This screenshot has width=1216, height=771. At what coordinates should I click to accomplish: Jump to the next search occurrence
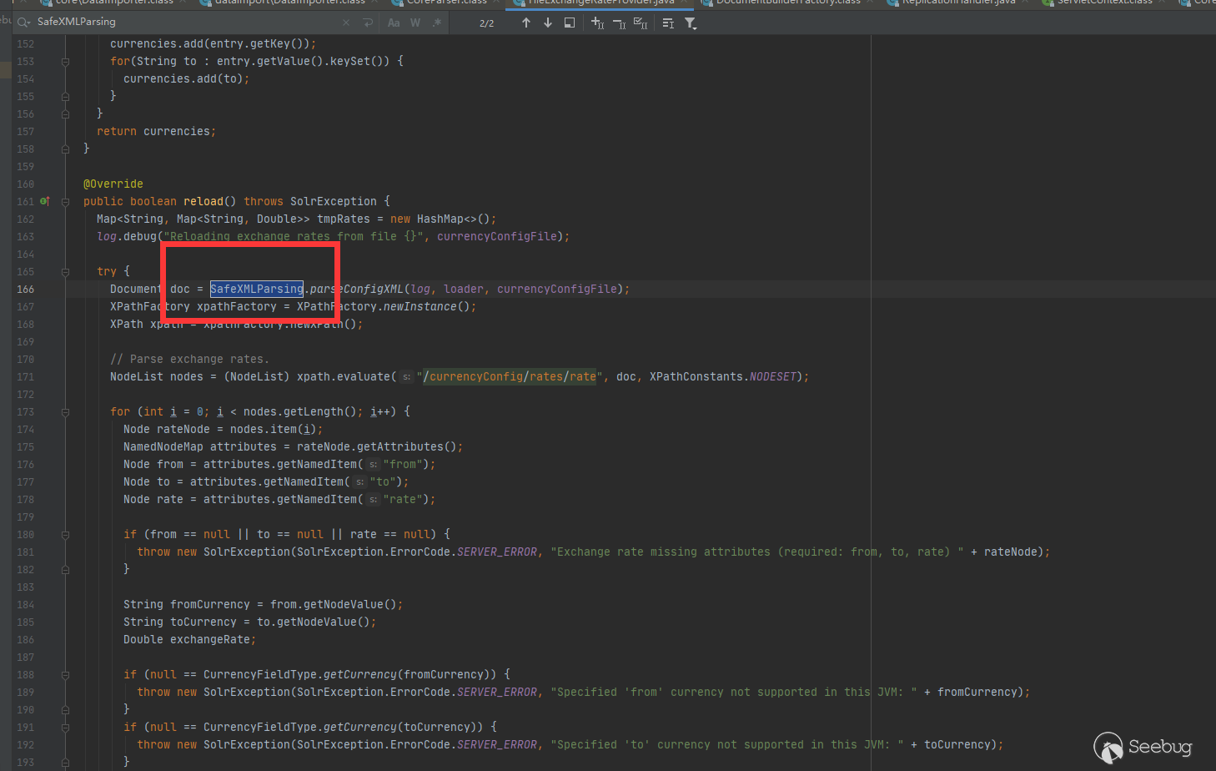(548, 23)
